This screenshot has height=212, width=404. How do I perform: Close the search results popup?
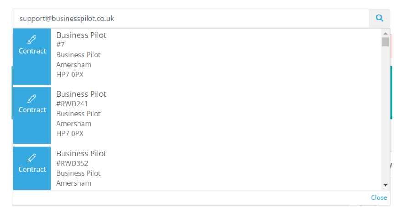[379, 197]
